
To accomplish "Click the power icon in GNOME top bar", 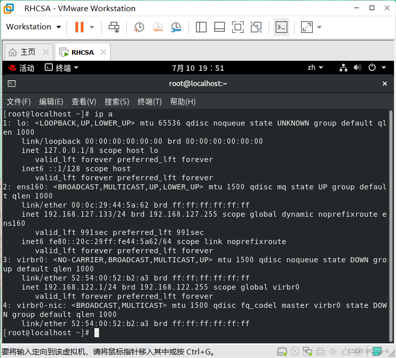I will tap(372, 67).
